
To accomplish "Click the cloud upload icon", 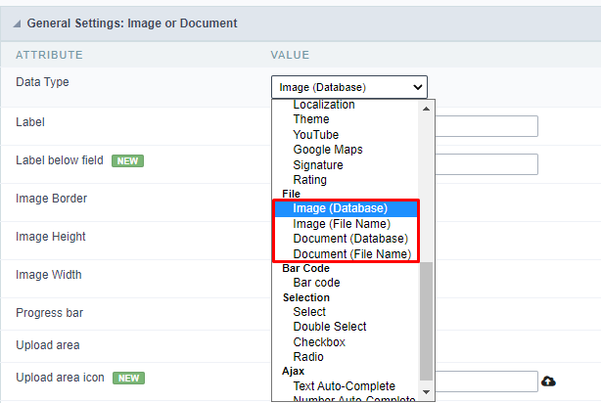I will pyautogui.click(x=548, y=381).
